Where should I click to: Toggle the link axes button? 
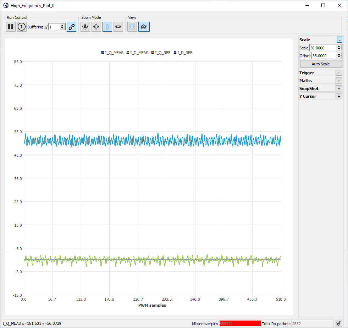click(x=71, y=27)
